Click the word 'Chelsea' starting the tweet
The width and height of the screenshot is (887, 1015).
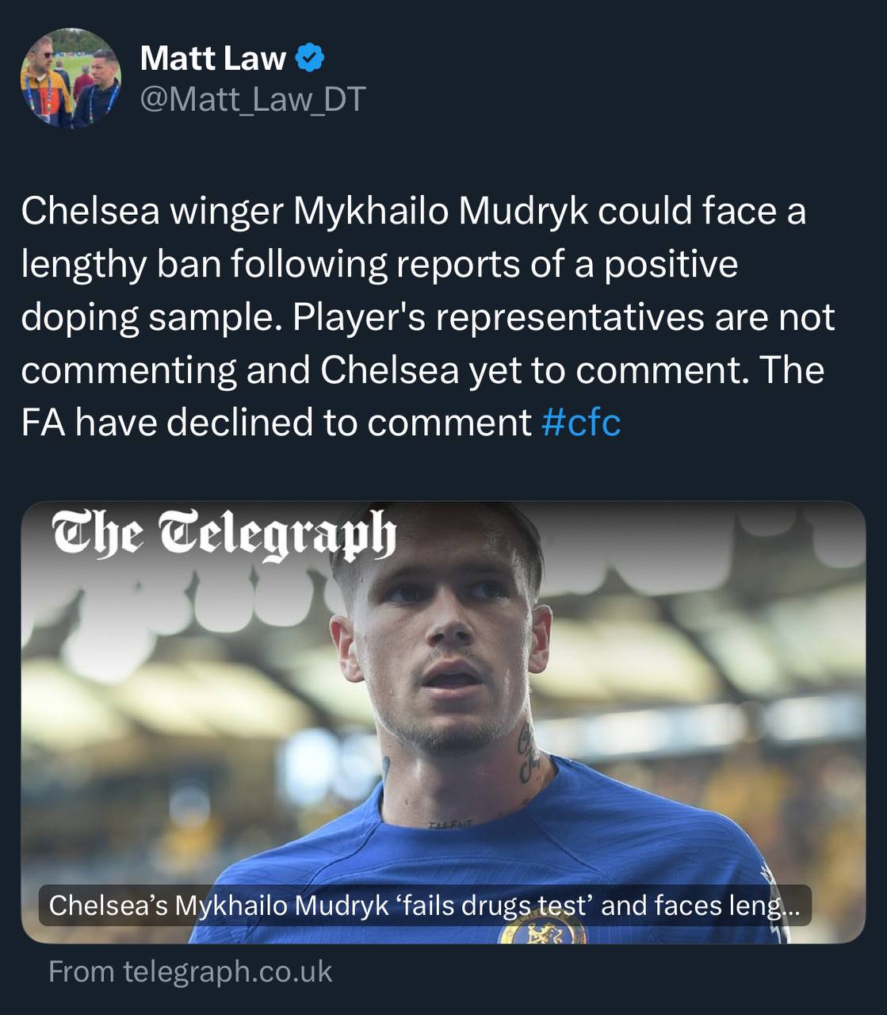coord(90,212)
